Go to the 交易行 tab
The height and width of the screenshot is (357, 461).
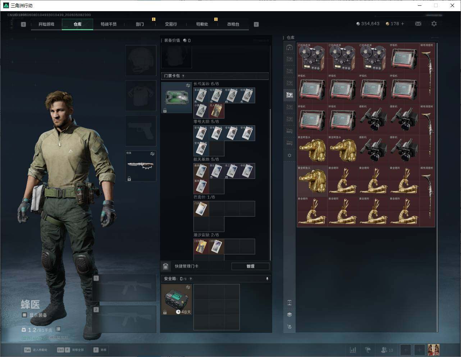tap(171, 24)
